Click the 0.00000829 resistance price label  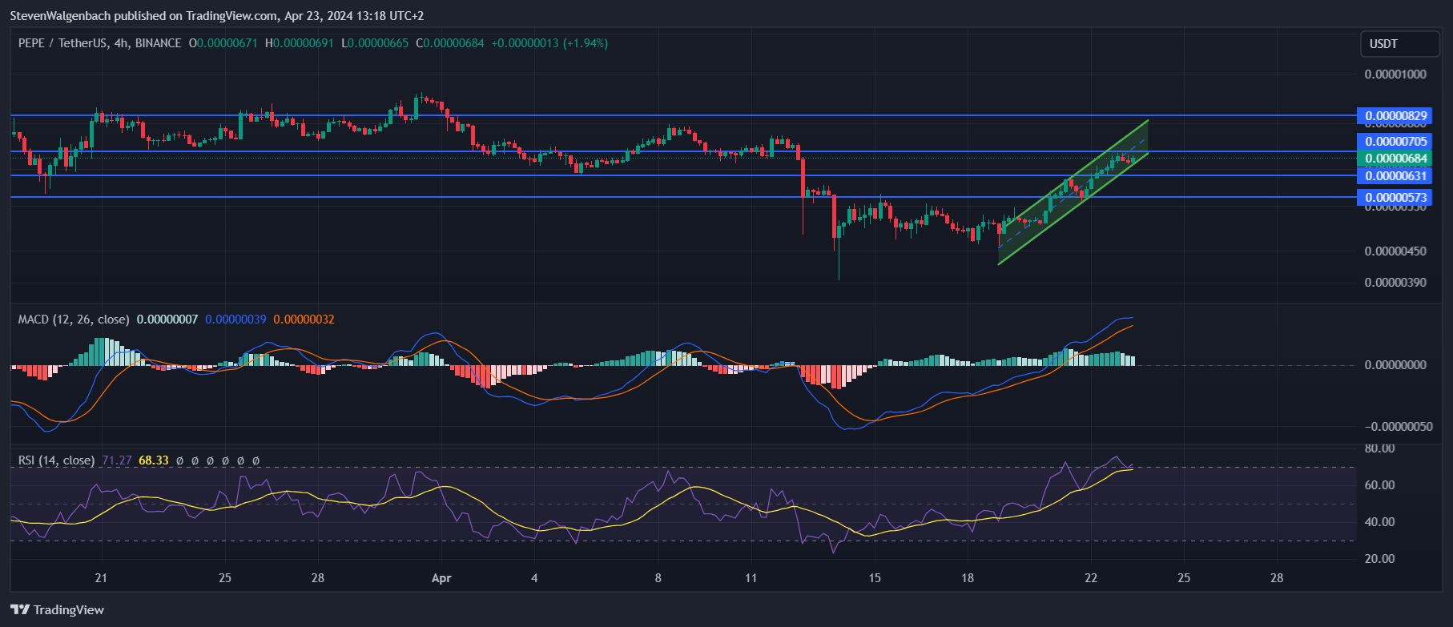[1395, 116]
